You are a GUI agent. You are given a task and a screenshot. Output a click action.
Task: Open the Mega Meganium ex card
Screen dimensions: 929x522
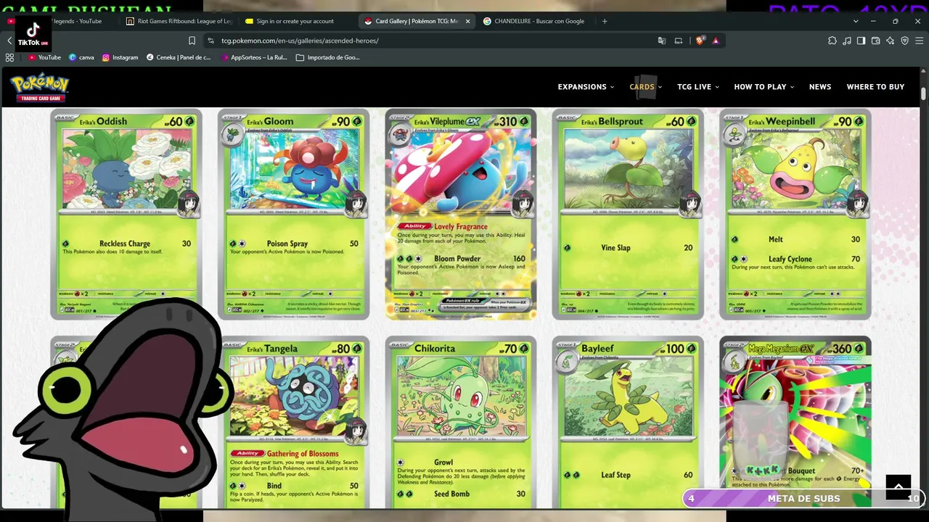(795, 422)
